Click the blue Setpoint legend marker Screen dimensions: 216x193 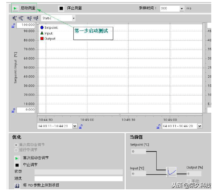coord(42,28)
